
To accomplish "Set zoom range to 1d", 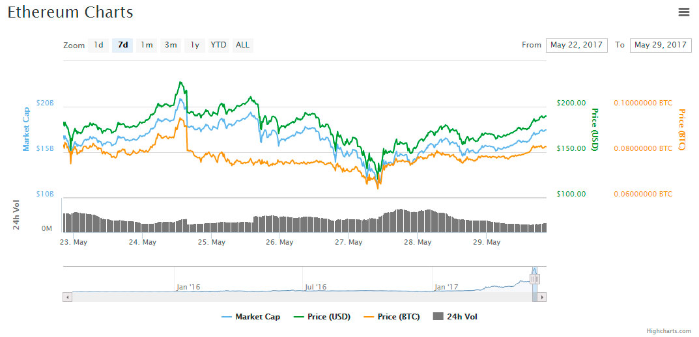I will [98, 45].
